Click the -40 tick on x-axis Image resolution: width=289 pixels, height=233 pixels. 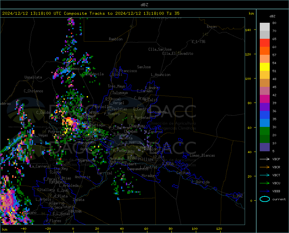pyautogui.click(x=23, y=229)
